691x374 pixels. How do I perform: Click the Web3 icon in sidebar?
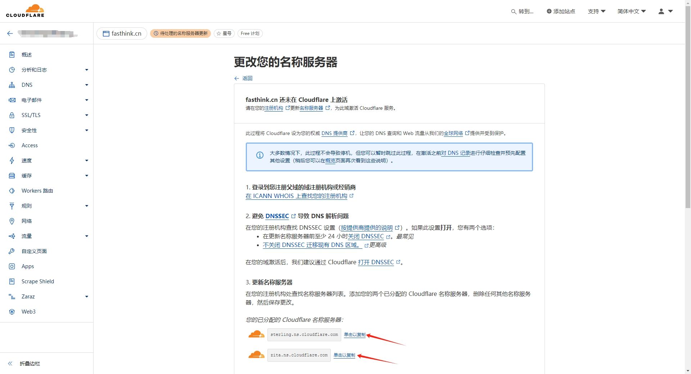[x=12, y=312]
